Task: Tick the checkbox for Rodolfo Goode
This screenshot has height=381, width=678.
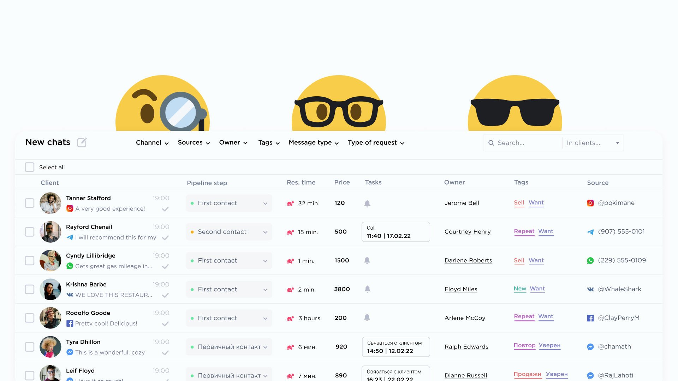Action: coord(30,318)
